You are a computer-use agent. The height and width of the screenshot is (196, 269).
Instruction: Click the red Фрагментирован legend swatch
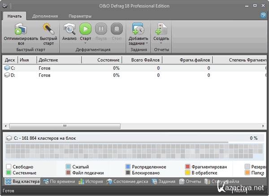point(188,167)
